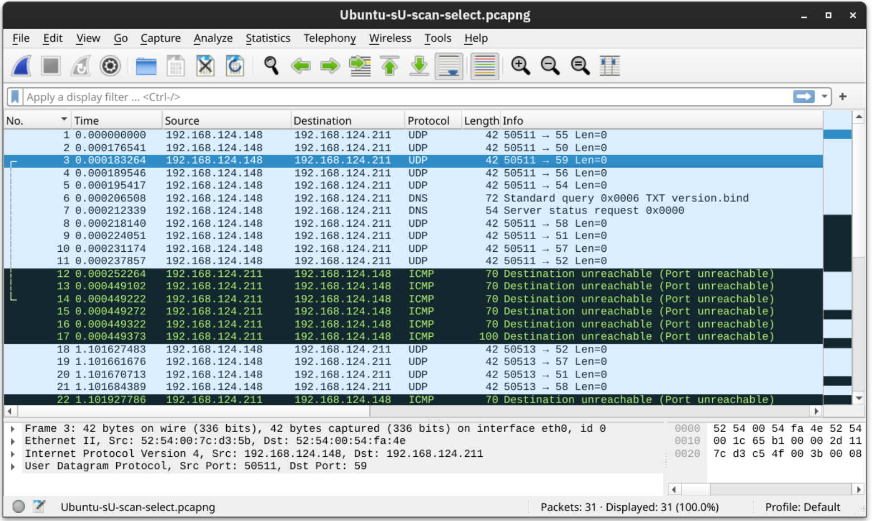Image resolution: width=872 pixels, height=521 pixels.
Task: Start capturing packets with the shark fin icon
Action: click(22, 66)
